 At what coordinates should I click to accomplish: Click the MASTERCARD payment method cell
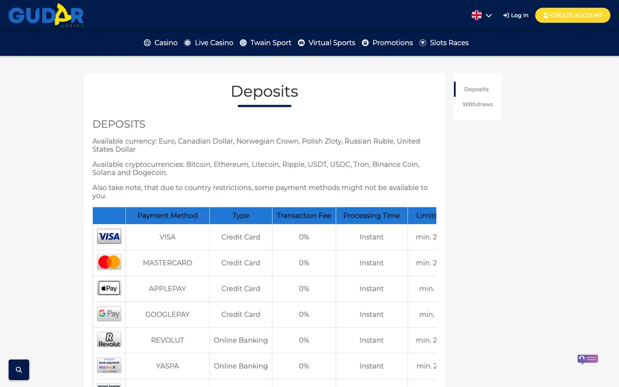[x=168, y=263]
